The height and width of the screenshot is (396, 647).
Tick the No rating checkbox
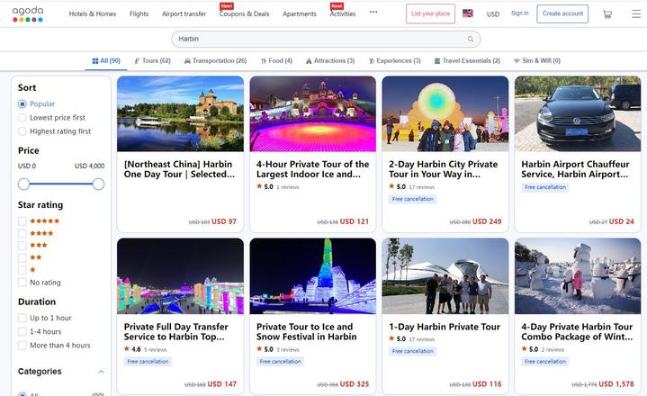(22, 283)
